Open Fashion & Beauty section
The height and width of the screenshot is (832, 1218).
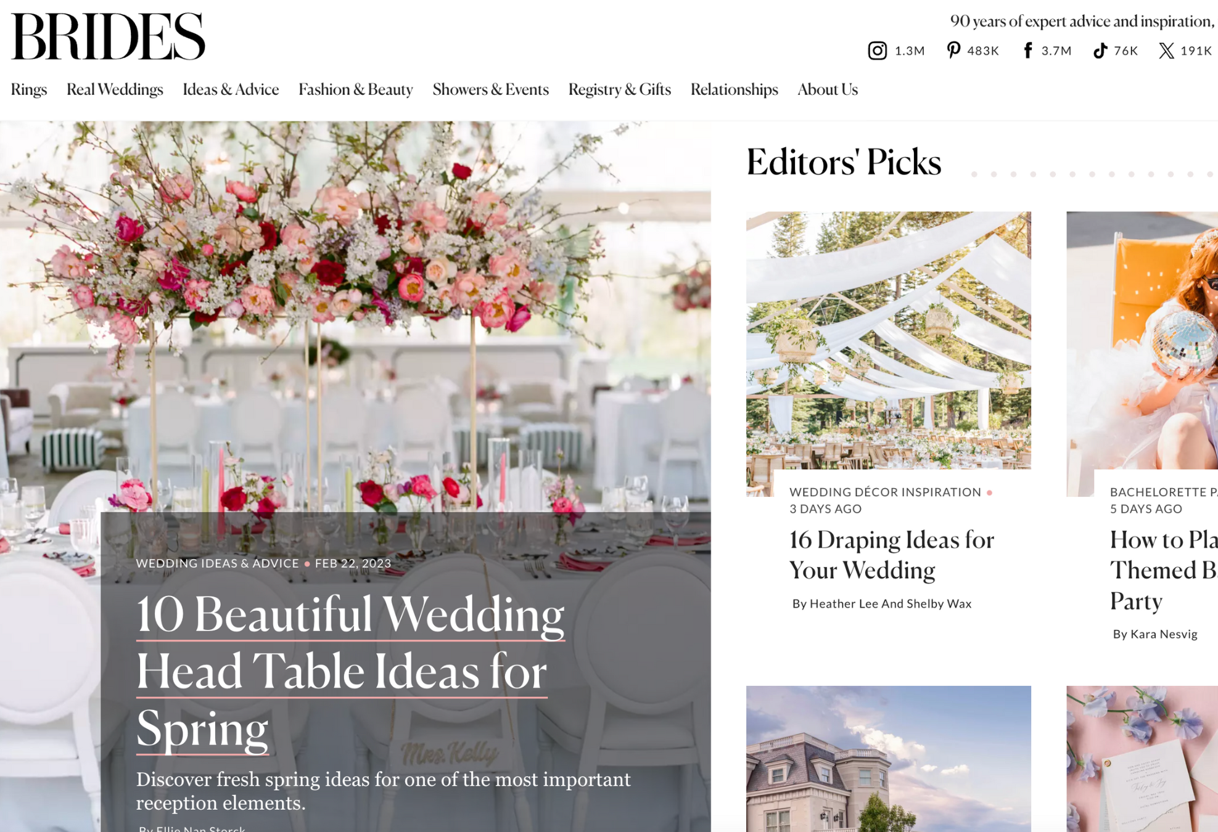click(x=356, y=89)
